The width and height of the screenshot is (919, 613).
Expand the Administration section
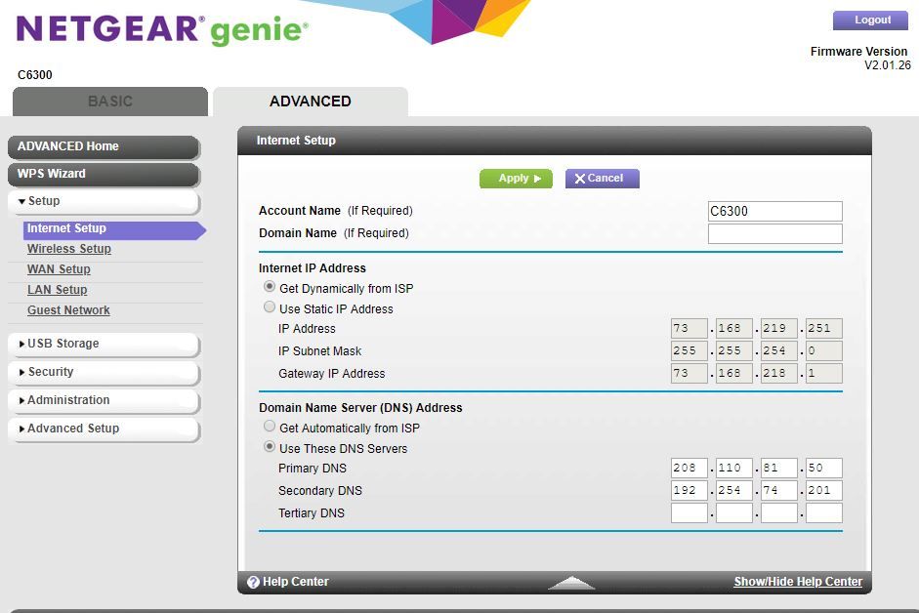click(x=104, y=400)
